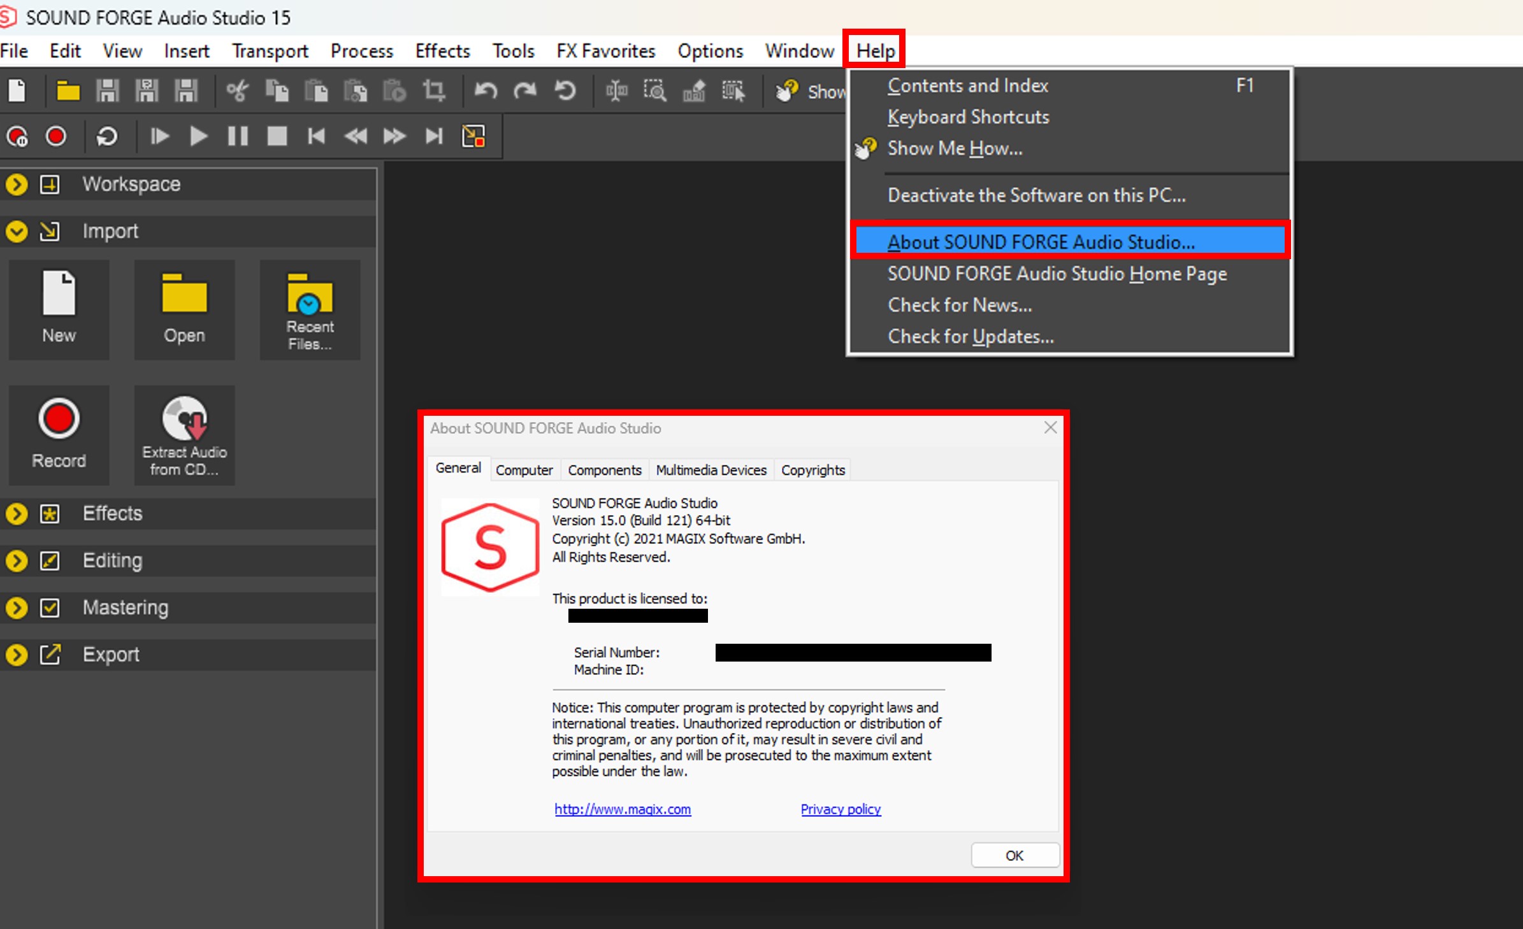The width and height of the screenshot is (1523, 929).
Task: Switch to the Multimedia Devices tab
Action: [711, 470]
